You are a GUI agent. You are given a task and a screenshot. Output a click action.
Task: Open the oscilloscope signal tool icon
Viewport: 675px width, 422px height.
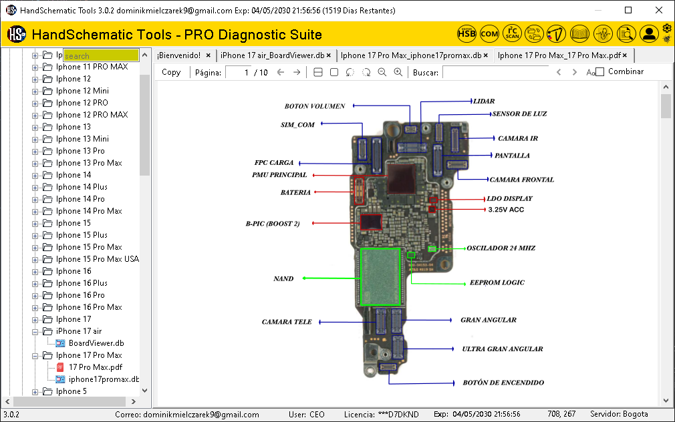pos(603,33)
